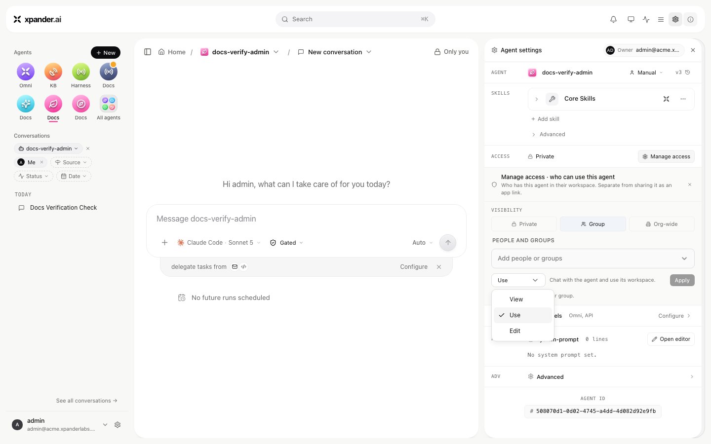Select Use permission option

pyautogui.click(x=523, y=315)
